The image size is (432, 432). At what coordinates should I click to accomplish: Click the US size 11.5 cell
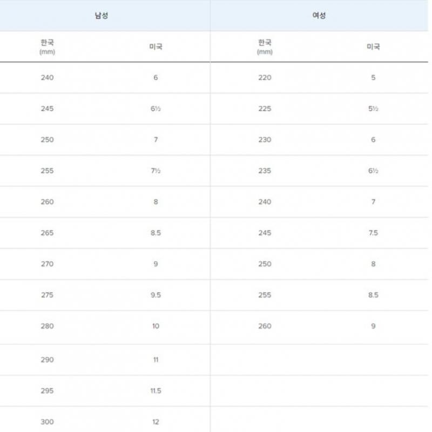click(x=156, y=390)
